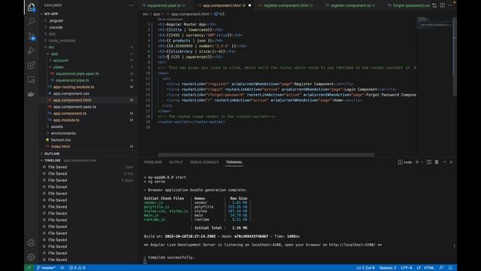The image size is (481, 271).
Task: Open changes compare icon in editor toolbar
Action: [434, 5]
